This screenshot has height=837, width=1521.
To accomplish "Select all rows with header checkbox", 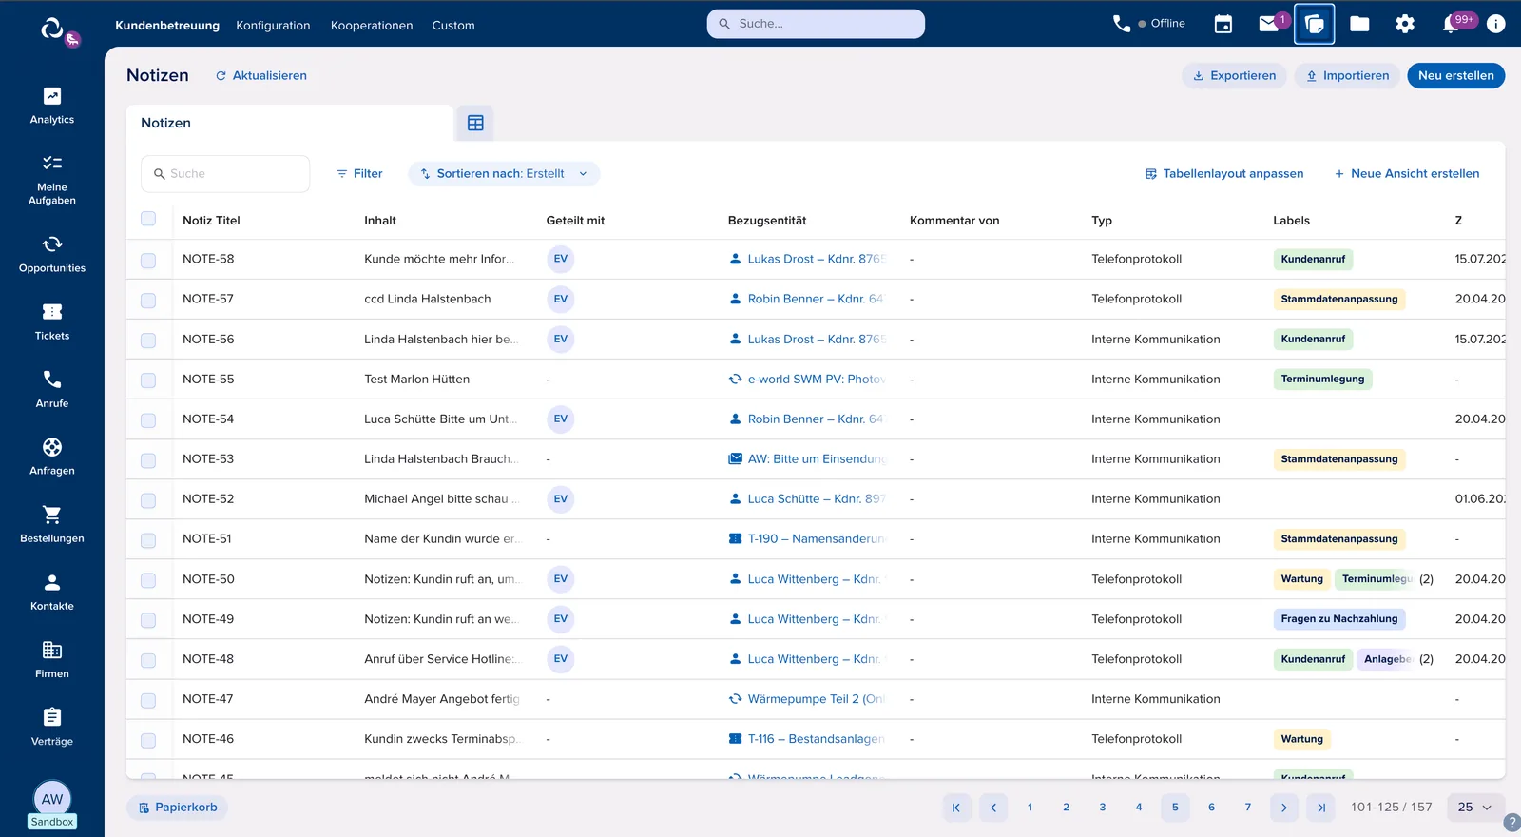I will [x=148, y=219].
